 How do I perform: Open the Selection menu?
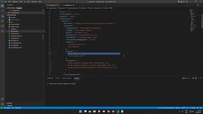pos(15,2)
